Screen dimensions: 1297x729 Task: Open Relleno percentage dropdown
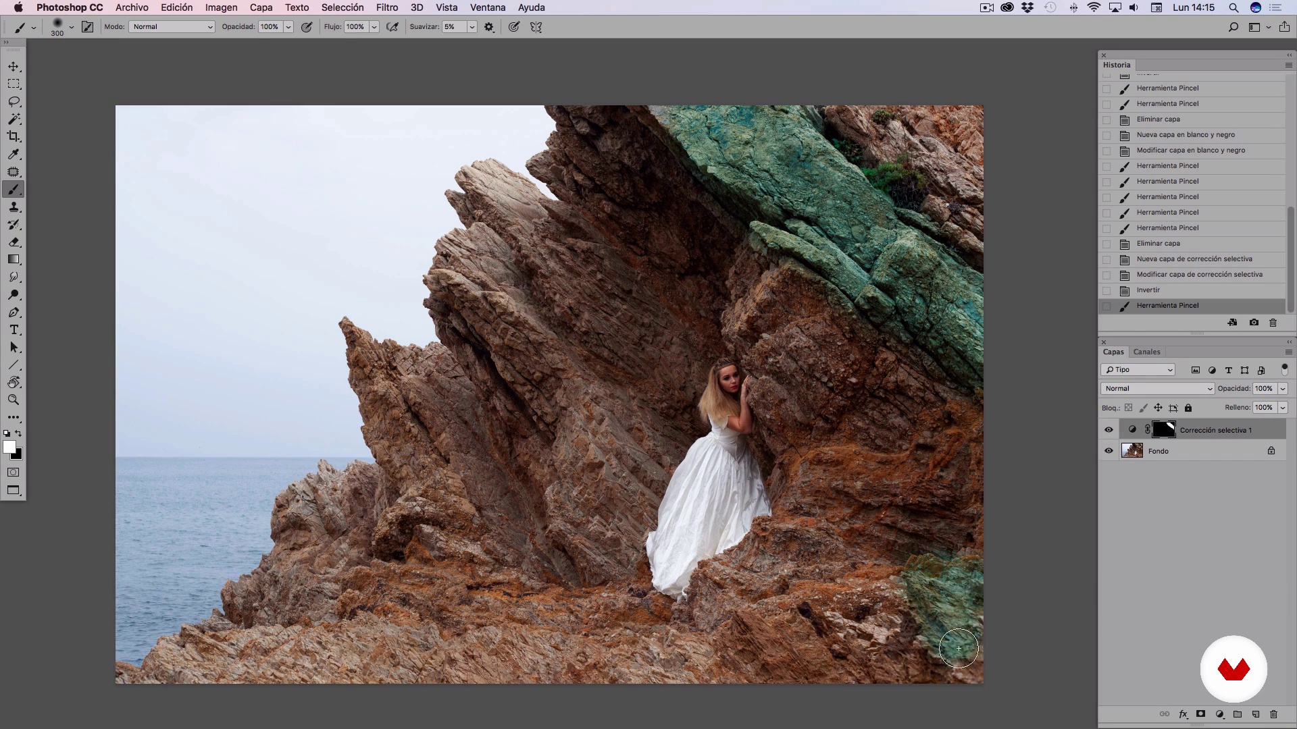[x=1283, y=408]
